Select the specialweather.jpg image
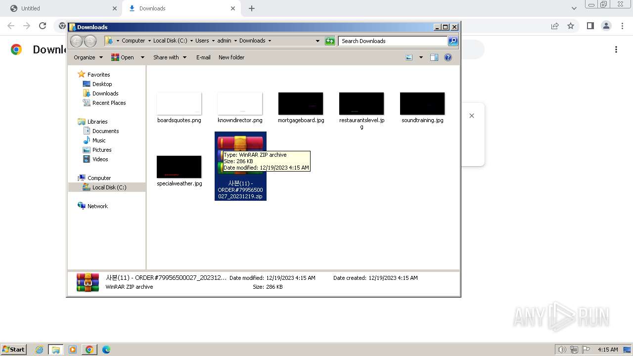The height and width of the screenshot is (356, 633). pyautogui.click(x=179, y=171)
